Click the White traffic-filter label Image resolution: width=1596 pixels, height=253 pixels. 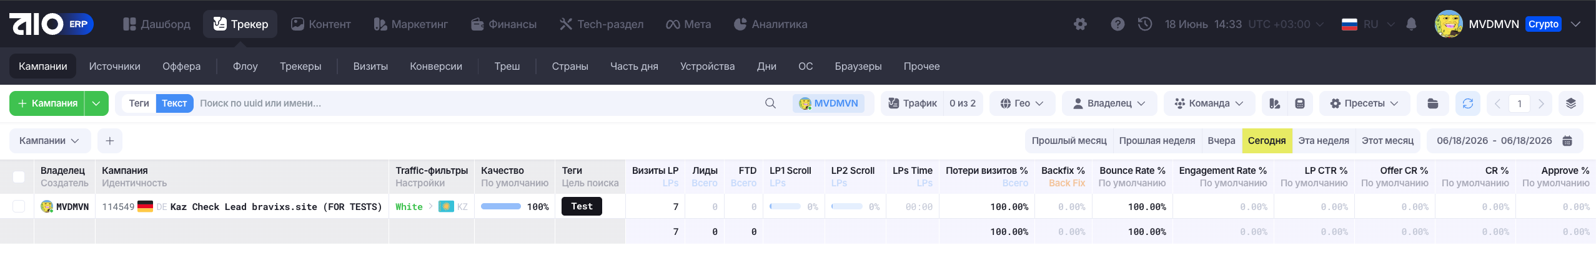coord(409,206)
